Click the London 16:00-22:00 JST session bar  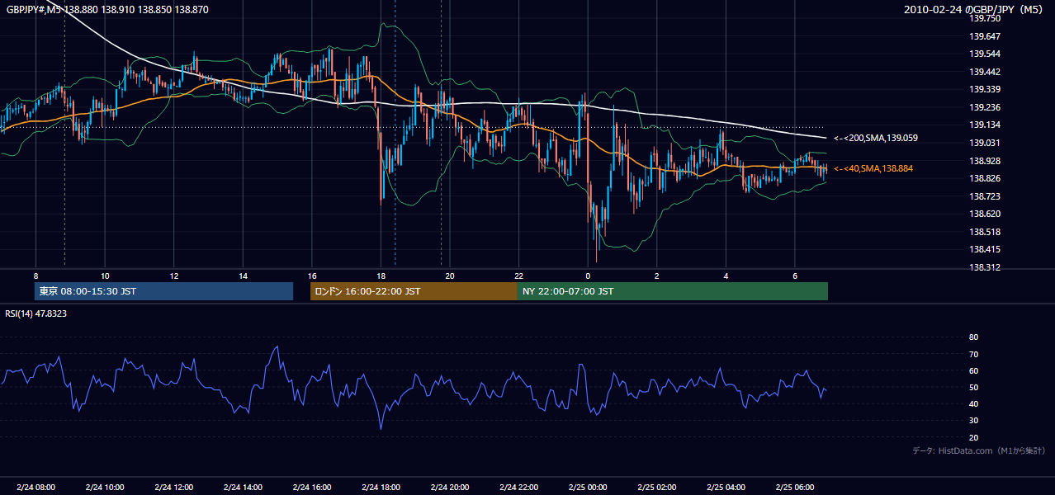coord(414,291)
